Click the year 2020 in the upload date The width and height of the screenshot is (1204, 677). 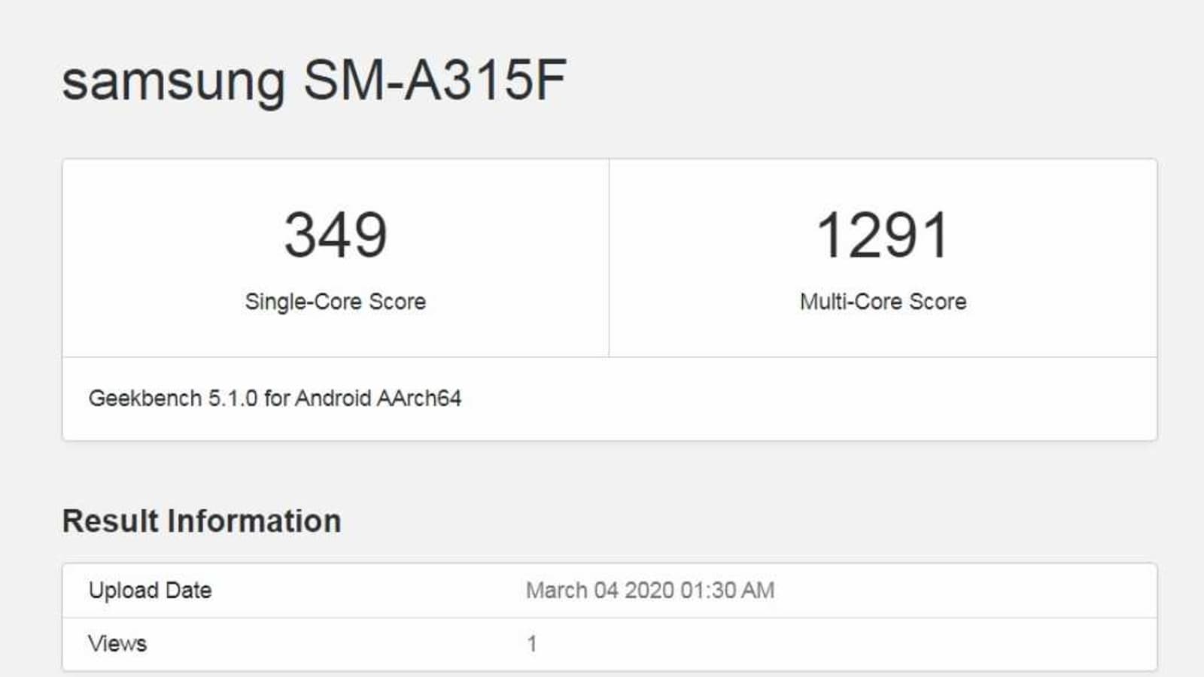pos(649,590)
